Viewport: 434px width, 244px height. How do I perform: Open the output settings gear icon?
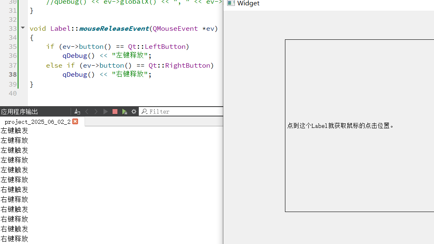click(134, 112)
